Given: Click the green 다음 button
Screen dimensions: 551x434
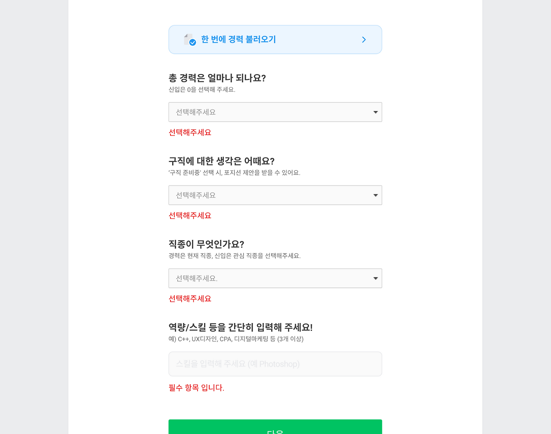Looking at the screenshot, I should pyautogui.click(x=275, y=428).
